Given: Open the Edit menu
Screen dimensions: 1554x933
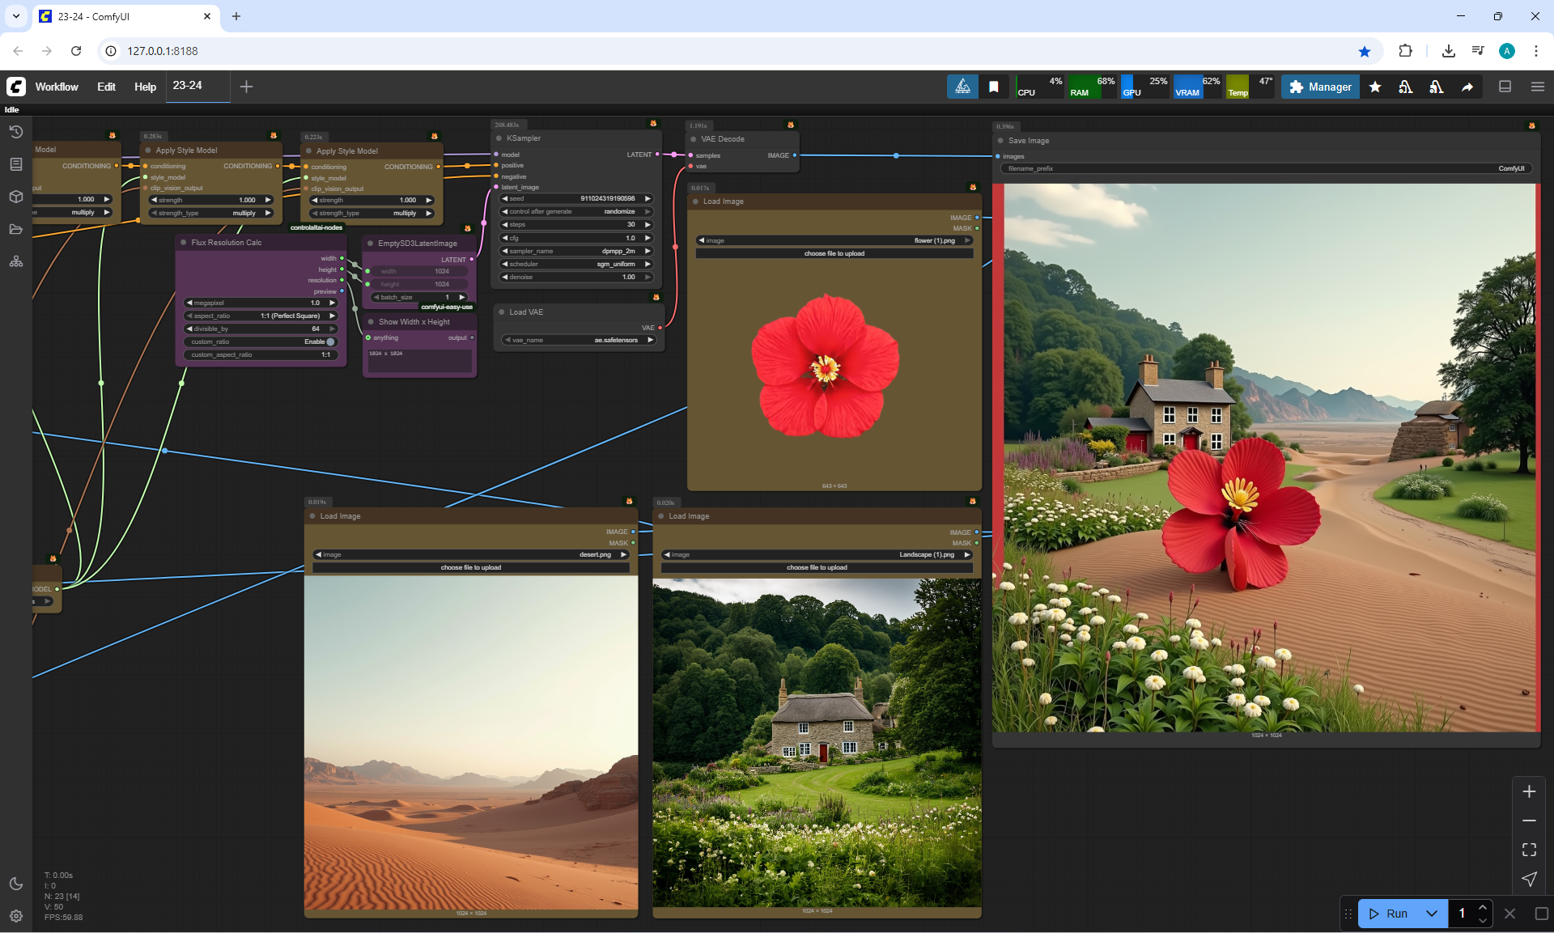Looking at the screenshot, I should [106, 87].
